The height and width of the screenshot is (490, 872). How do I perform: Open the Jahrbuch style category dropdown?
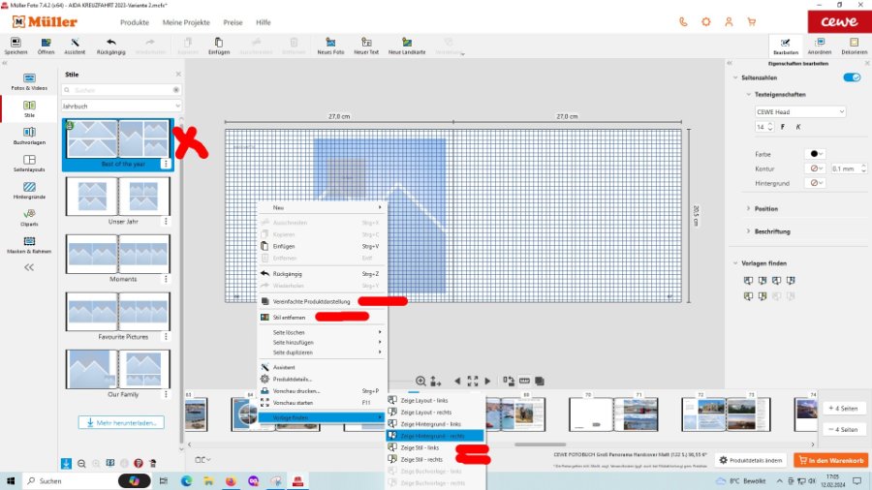tap(121, 105)
